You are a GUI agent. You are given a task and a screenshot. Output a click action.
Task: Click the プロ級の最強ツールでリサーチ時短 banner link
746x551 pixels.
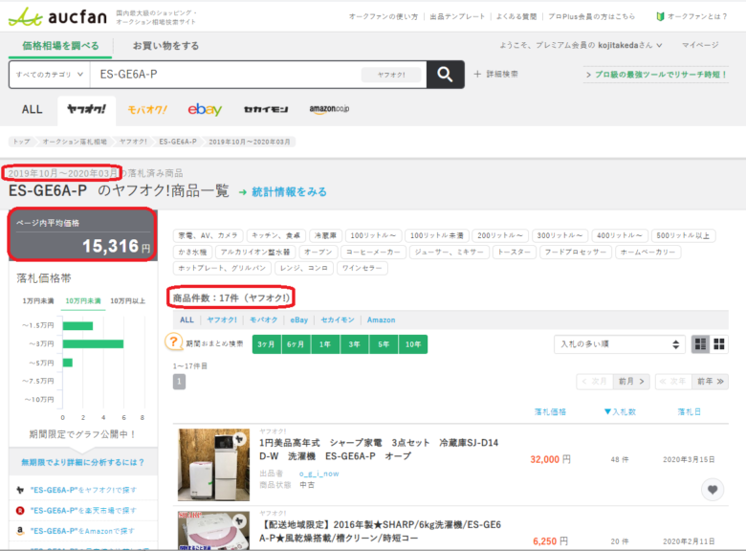point(656,75)
